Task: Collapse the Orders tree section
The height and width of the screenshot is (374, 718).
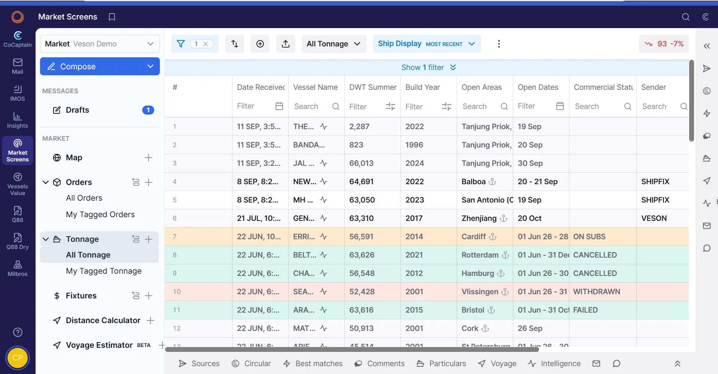Action: 46,182
